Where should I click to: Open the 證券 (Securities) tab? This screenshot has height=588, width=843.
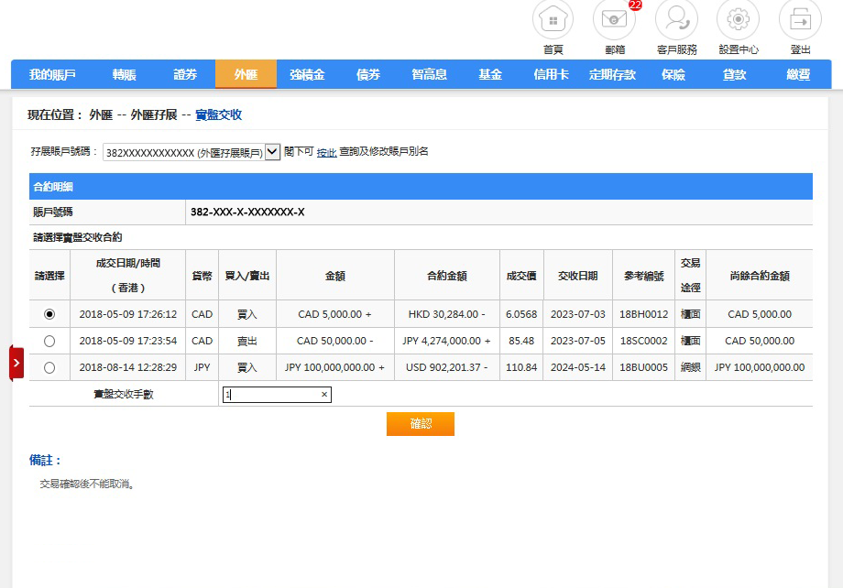[x=185, y=74]
